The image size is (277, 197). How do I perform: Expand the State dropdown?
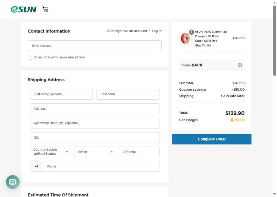94,152
